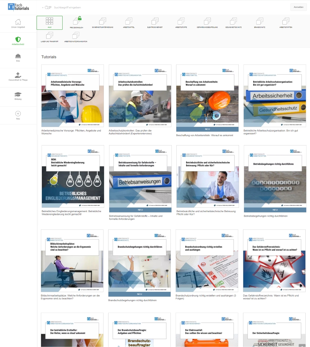Expand the search options chevron
310x347 pixels.
point(43,7)
